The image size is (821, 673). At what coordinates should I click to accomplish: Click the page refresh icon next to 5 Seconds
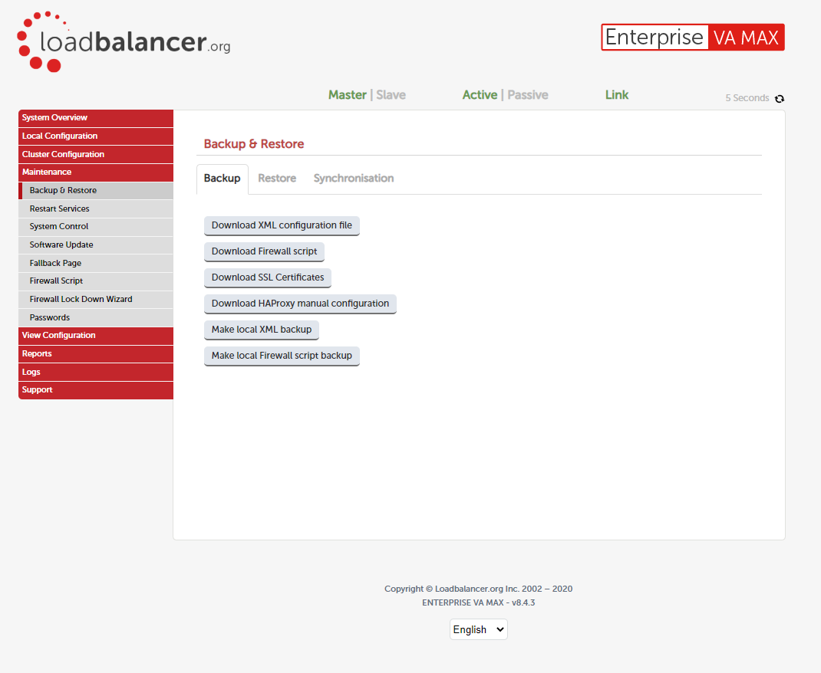pos(780,99)
